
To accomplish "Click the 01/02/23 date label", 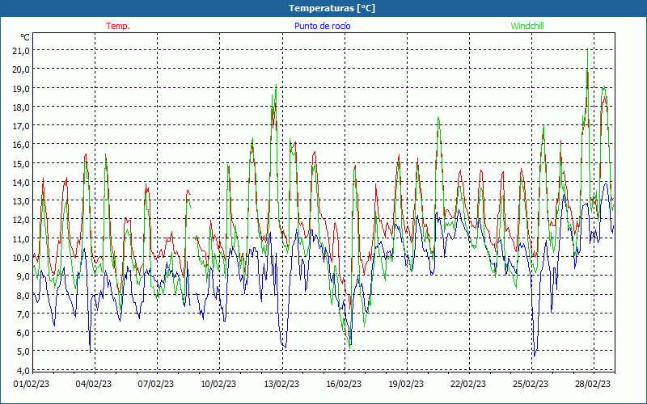I will click(x=32, y=385).
